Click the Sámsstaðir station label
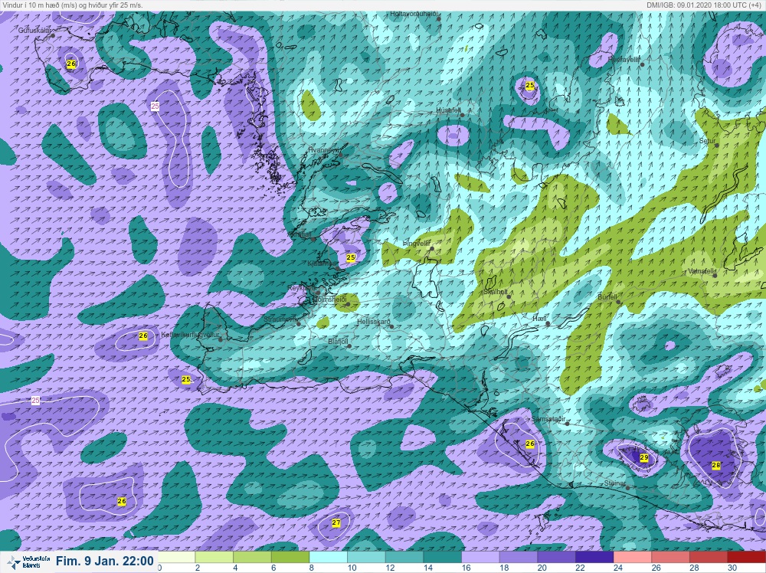Viewport: 766px width, 573px height. tap(548, 419)
